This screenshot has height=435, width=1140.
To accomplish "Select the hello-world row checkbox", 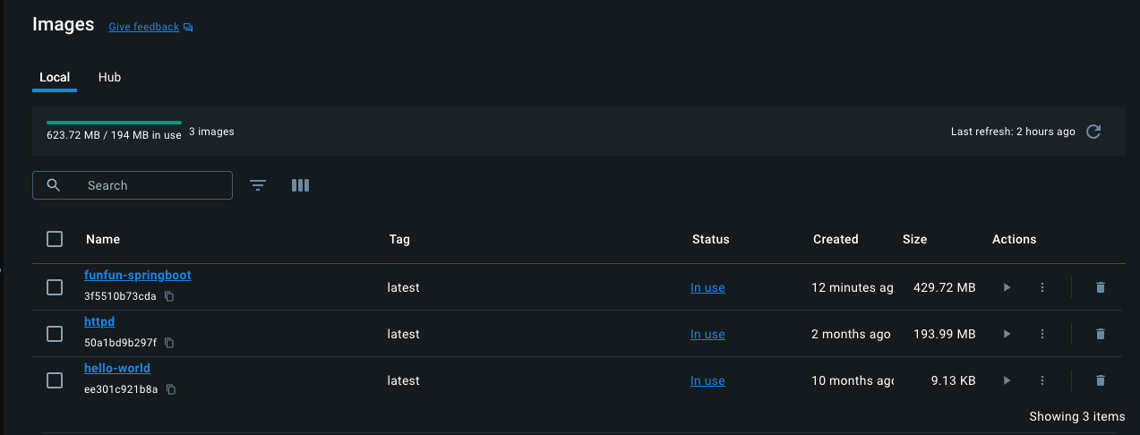I will click(x=55, y=380).
